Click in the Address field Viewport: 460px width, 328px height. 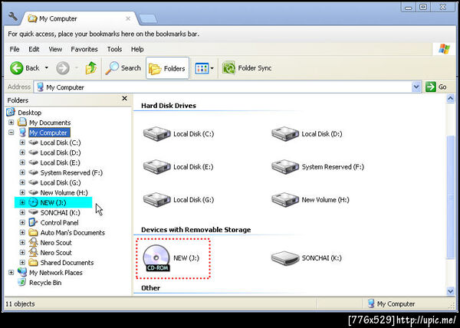(x=228, y=87)
